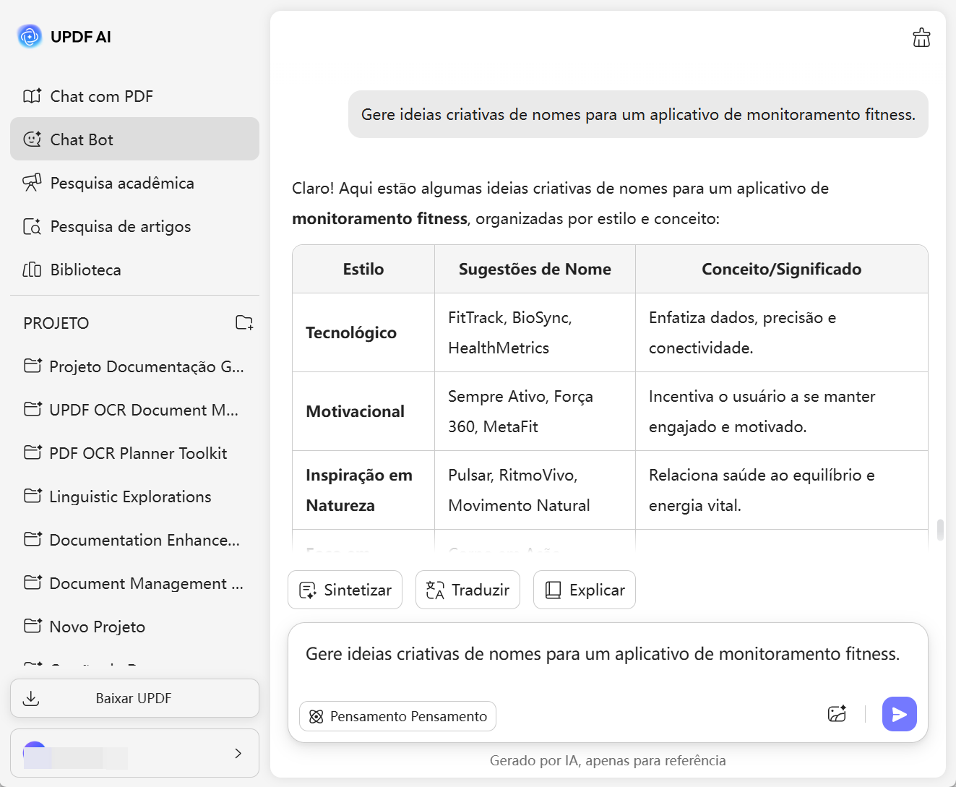Create a new project with the folder-plus icon
This screenshot has width=956, height=787.
[244, 323]
